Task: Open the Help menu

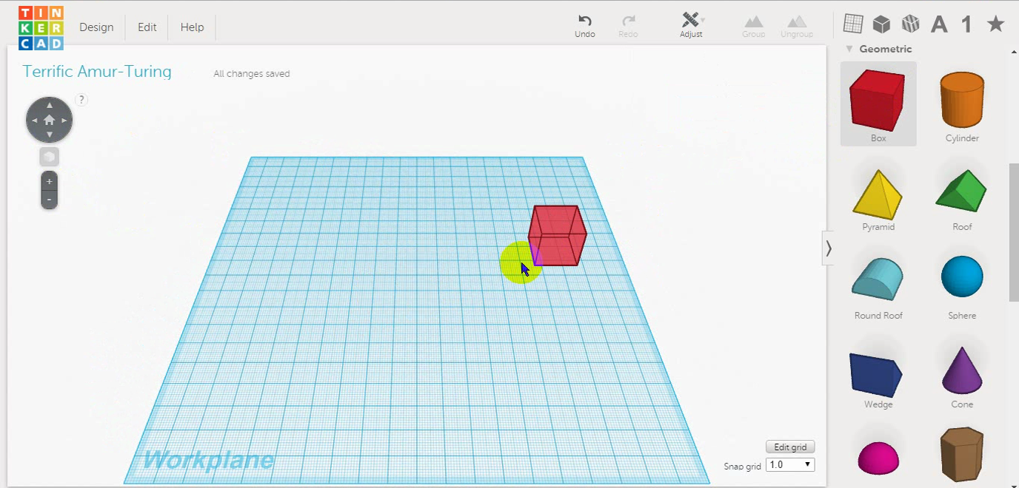Action: click(x=192, y=27)
